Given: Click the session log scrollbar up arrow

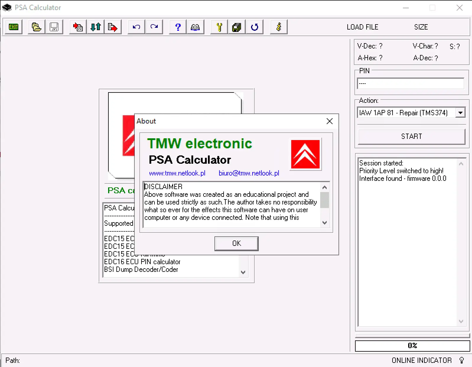Looking at the screenshot, I should tap(461, 164).
